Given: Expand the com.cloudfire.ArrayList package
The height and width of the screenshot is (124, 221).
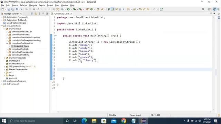Looking at the screenshot, I should [7, 32].
